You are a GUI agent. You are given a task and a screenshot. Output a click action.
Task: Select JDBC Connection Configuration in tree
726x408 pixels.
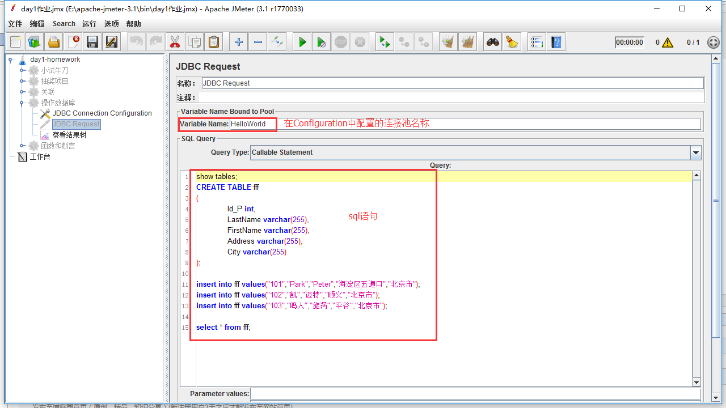102,113
